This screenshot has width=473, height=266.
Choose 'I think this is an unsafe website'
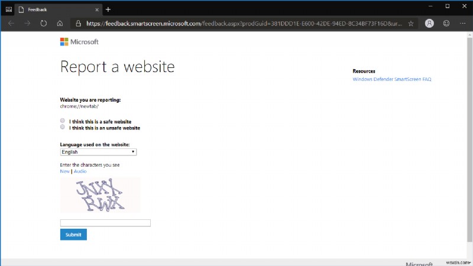click(x=63, y=127)
